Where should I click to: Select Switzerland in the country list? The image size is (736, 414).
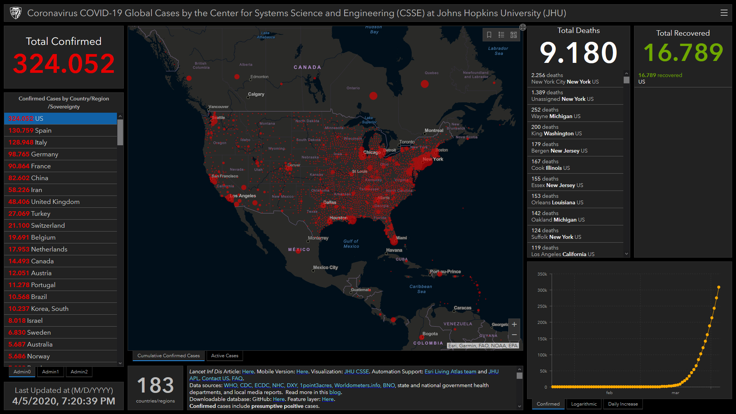click(61, 225)
